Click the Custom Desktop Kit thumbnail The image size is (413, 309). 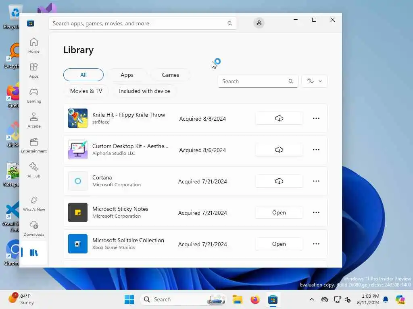78,150
